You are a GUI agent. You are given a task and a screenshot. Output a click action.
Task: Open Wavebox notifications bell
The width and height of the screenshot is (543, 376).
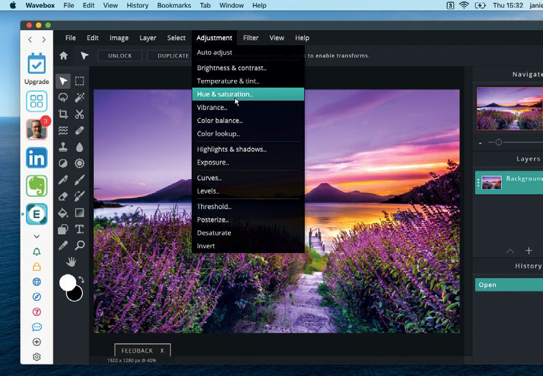[x=37, y=252]
